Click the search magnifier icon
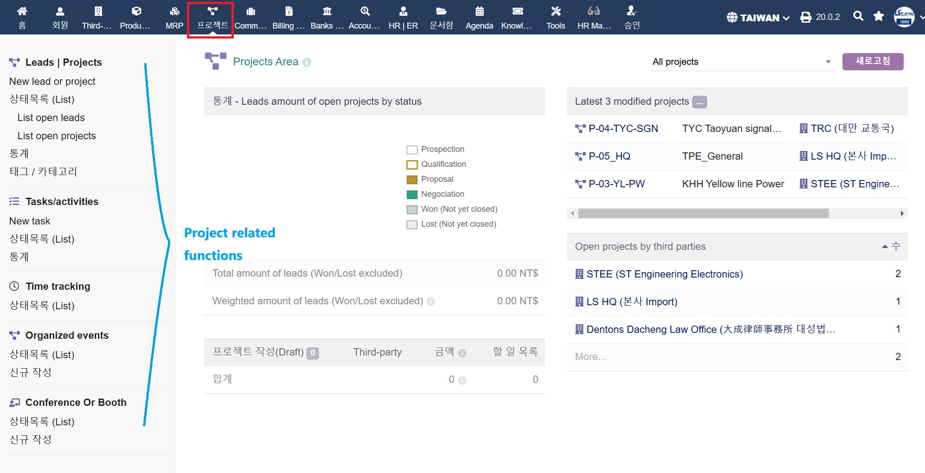Viewport: 925px width, 473px height. click(858, 16)
